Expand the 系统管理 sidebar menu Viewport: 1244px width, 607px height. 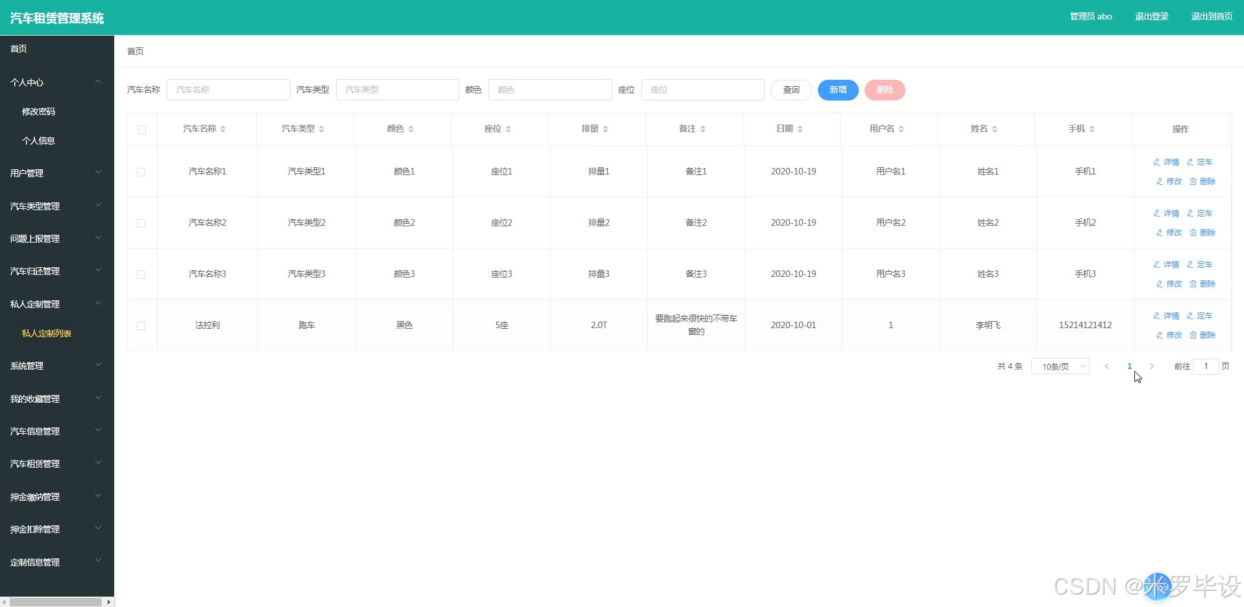pos(57,366)
